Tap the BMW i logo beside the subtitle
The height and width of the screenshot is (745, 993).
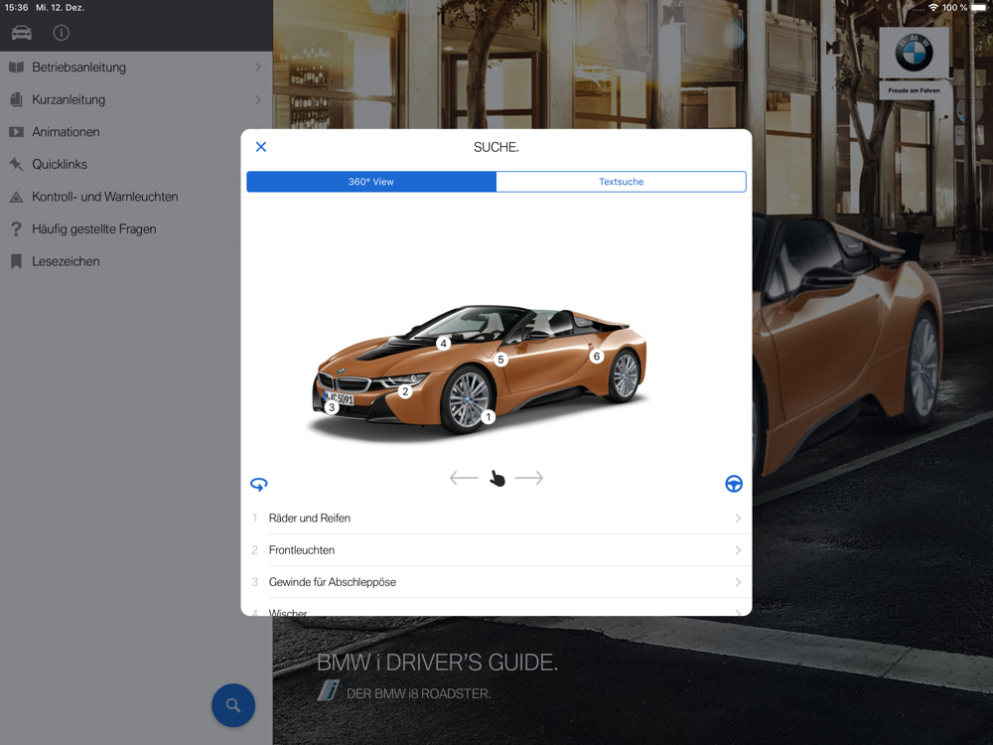329,690
